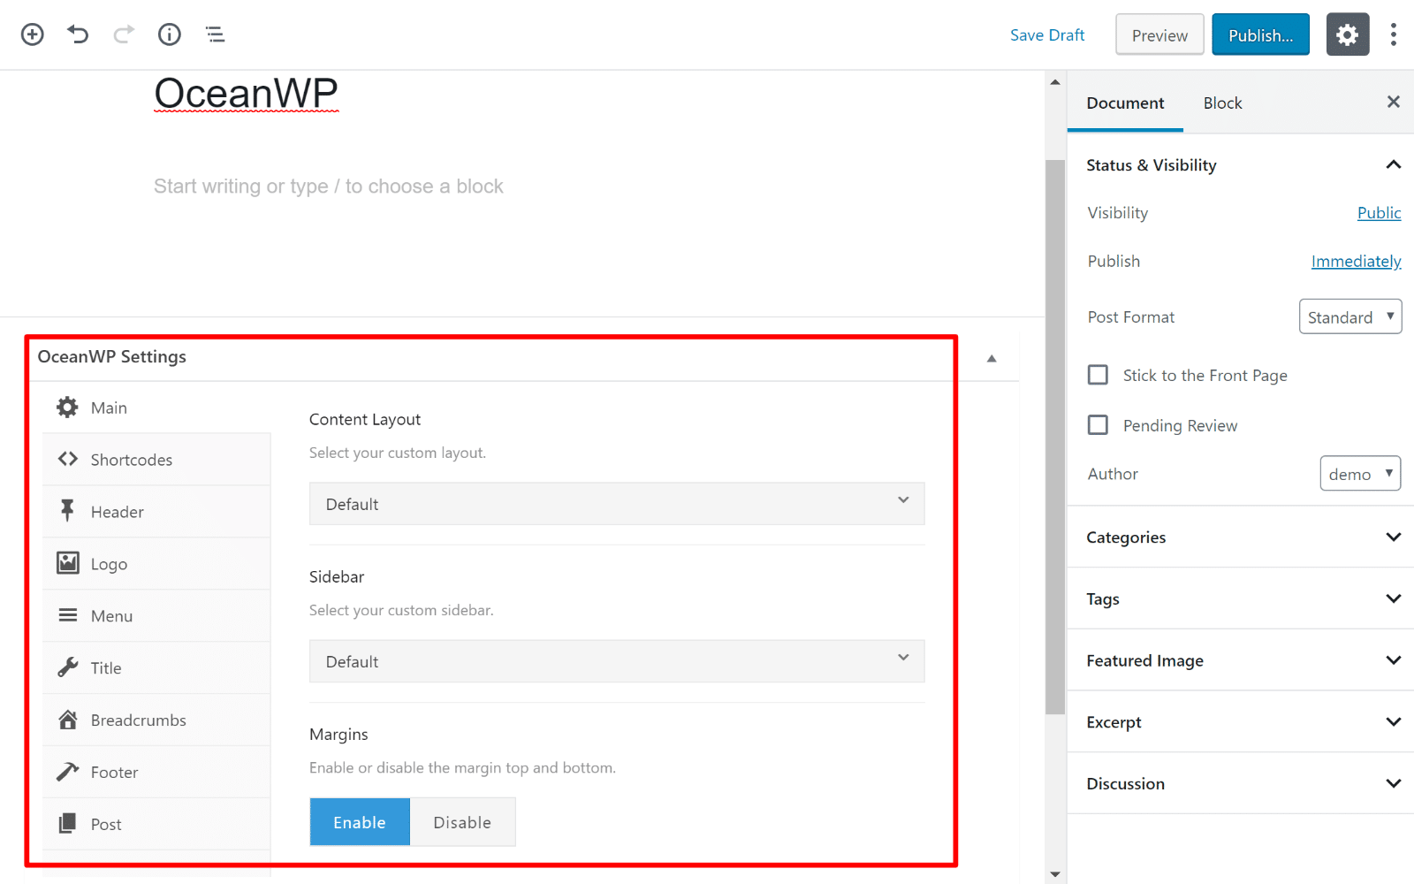Screen dimensions: 1414x884
Task: Open the Post Format dropdown
Action: [1349, 317]
